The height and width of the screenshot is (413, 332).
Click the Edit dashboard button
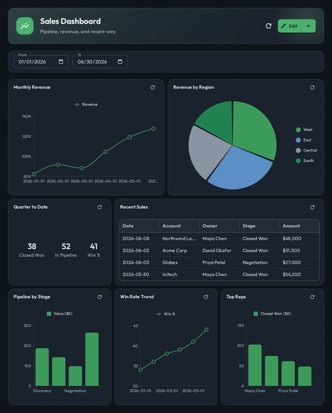tap(289, 26)
